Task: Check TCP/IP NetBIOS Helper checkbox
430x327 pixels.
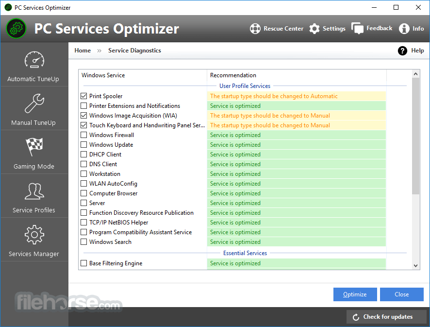Action: pyautogui.click(x=83, y=222)
